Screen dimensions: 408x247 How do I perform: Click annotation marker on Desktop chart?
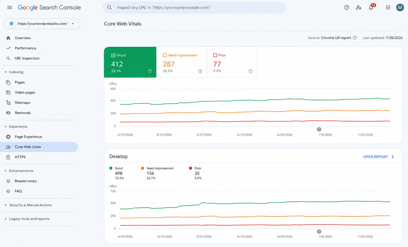click(319, 232)
